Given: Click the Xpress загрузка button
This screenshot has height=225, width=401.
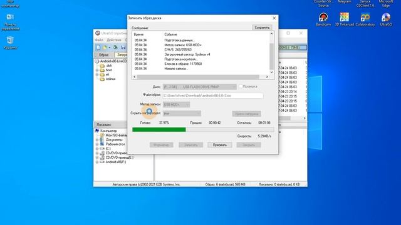Looking at the screenshot, I should click(246, 114).
